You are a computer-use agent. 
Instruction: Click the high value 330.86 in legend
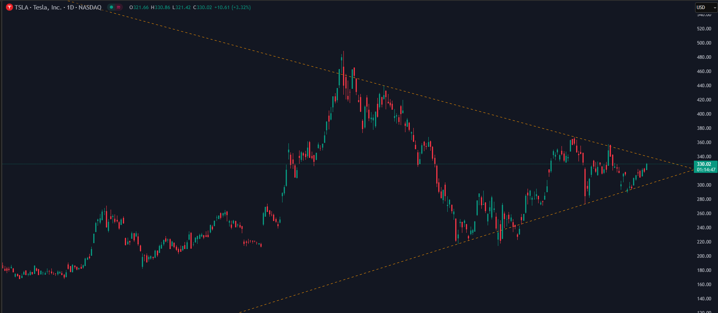click(162, 7)
